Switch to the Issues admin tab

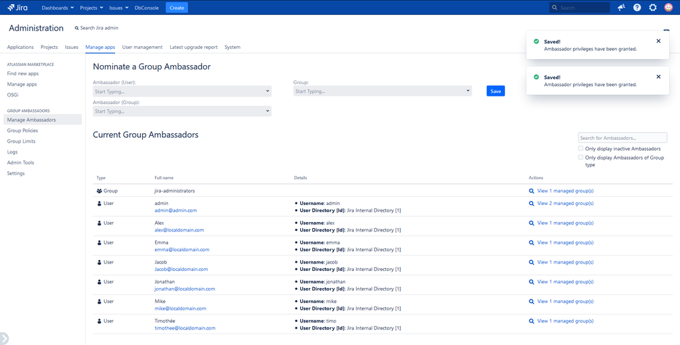71,47
